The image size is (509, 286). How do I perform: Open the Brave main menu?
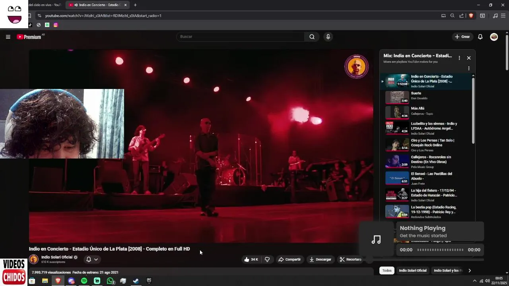503,15
